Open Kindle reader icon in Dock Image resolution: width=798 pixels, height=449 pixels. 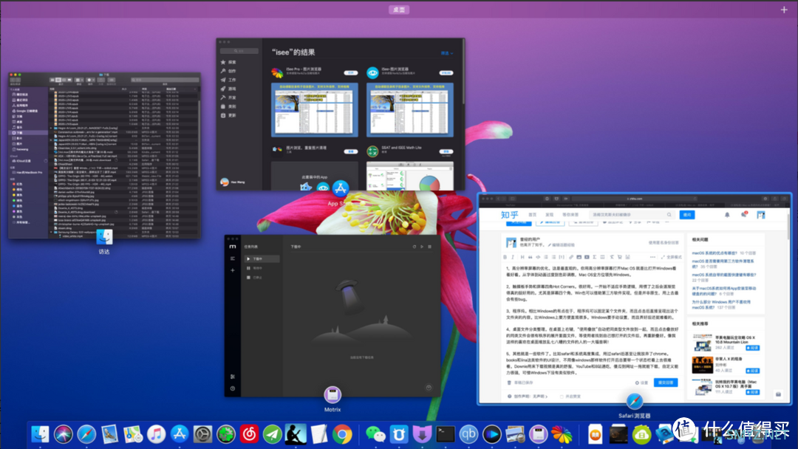296,434
